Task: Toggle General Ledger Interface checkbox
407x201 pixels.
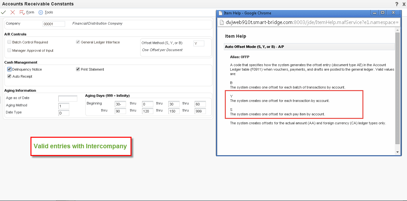Action: (78, 42)
